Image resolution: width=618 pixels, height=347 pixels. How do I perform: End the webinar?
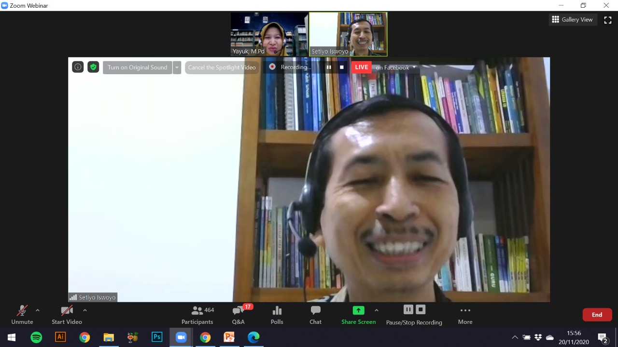point(597,314)
